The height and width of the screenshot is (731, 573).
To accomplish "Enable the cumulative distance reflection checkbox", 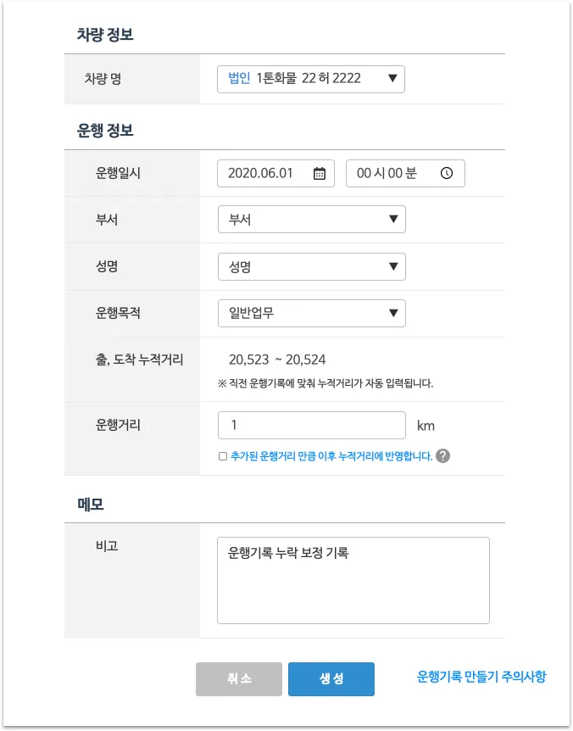I will [223, 456].
